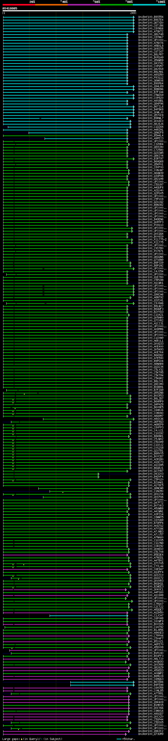Click the orange ~40% identity legend bar
The height and width of the screenshot is (741, 168).
[x=51, y=5]
